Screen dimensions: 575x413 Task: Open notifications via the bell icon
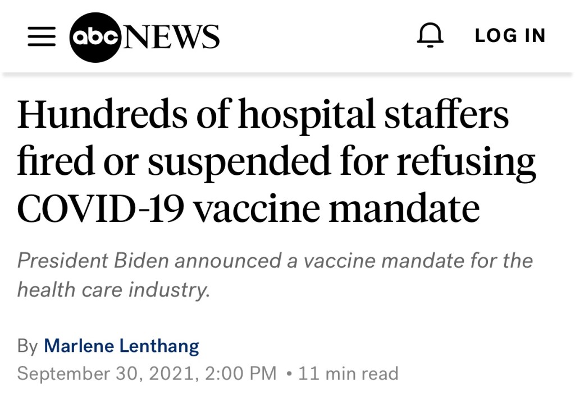coord(430,36)
